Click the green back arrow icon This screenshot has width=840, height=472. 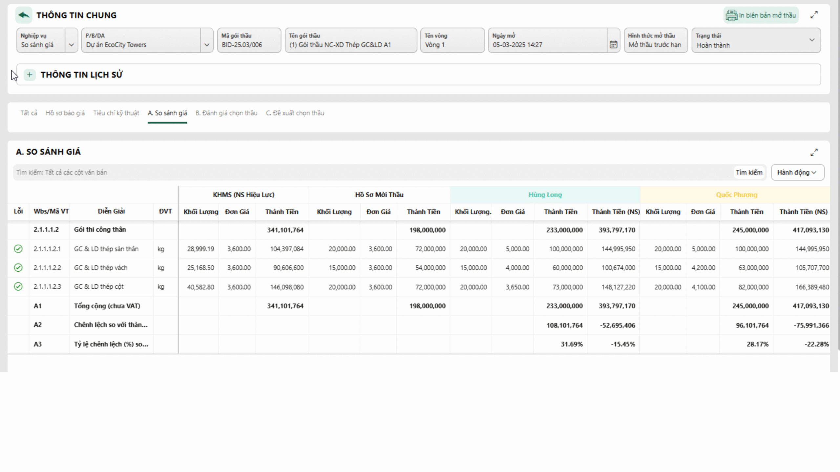[24, 15]
